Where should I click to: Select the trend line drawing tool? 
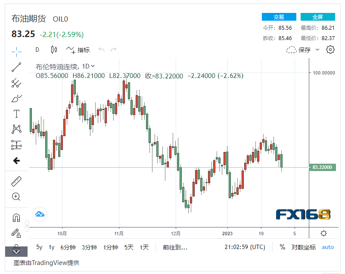tap(16, 68)
